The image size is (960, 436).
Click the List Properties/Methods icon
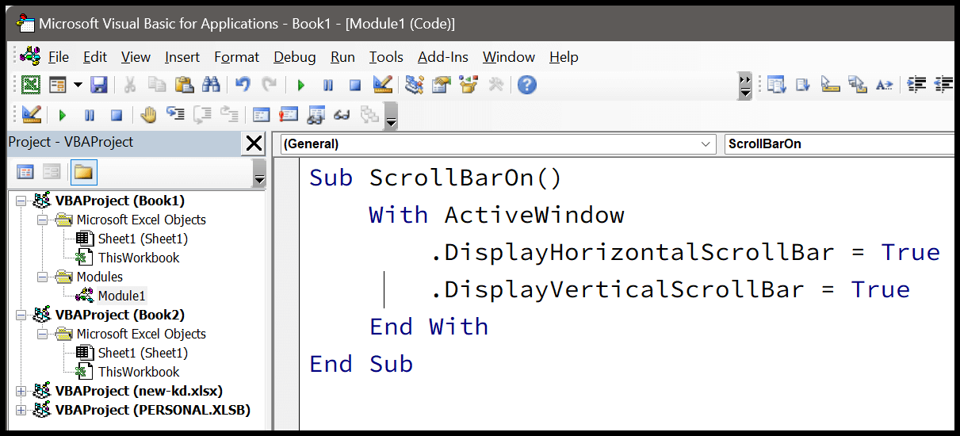(x=776, y=85)
